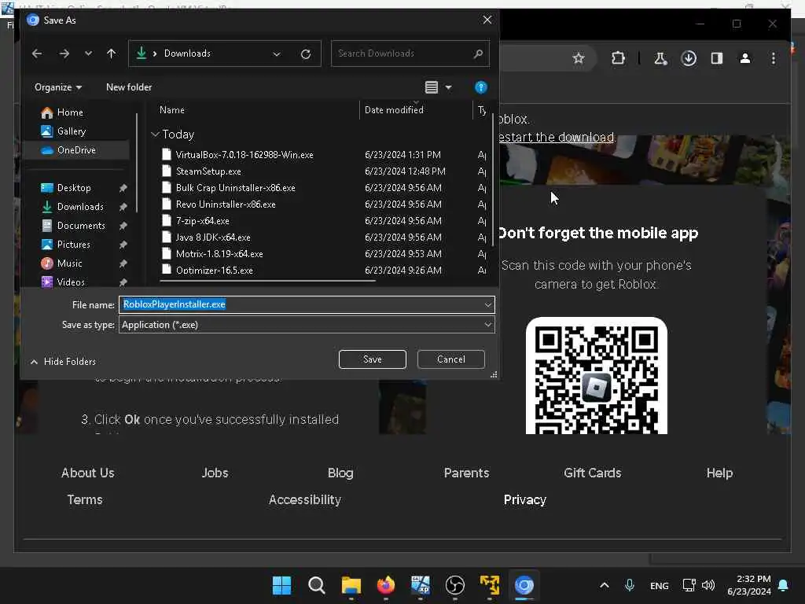
Task: Open Chrome three-dot menu
Action: point(774,58)
